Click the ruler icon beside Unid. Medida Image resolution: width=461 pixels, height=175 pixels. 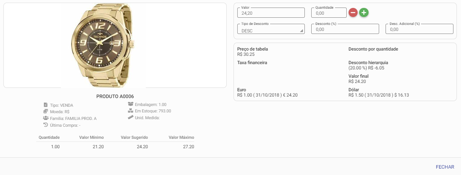[x=131, y=117]
